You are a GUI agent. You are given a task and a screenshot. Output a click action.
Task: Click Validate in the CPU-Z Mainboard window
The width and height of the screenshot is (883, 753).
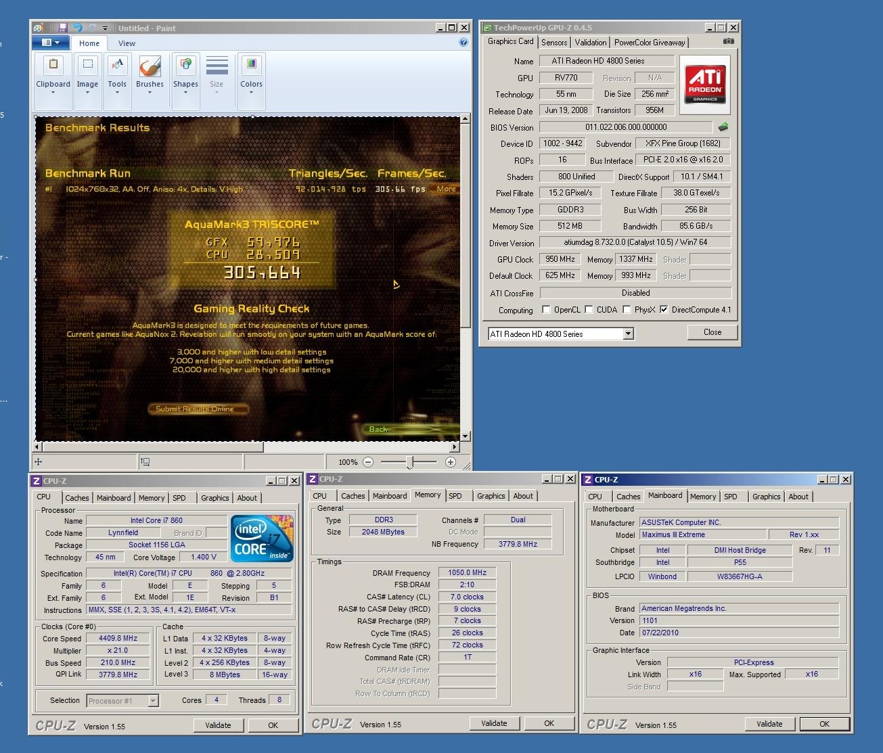pos(769,724)
